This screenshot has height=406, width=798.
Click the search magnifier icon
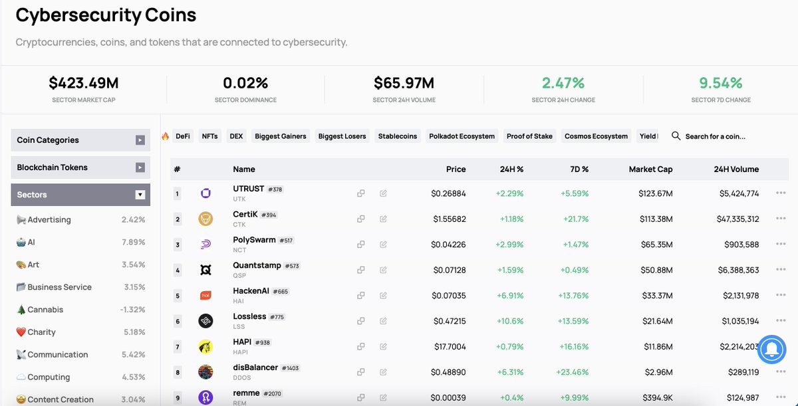(676, 136)
